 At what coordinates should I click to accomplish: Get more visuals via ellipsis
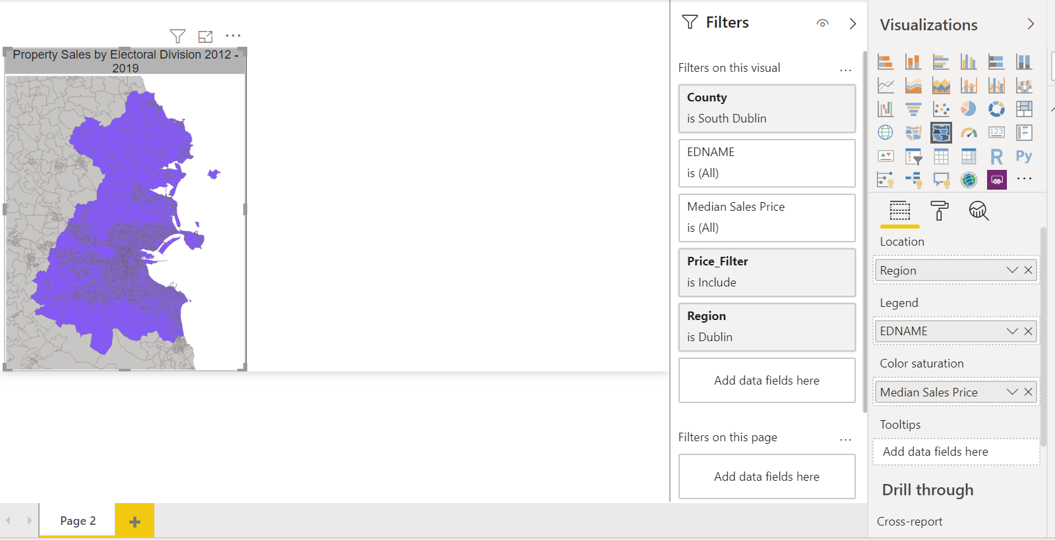(1024, 178)
